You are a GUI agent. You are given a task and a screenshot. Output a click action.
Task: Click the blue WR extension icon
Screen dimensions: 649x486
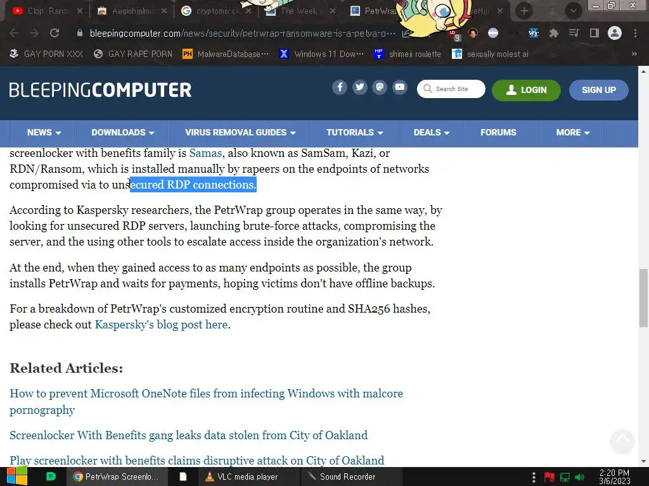(x=533, y=33)
